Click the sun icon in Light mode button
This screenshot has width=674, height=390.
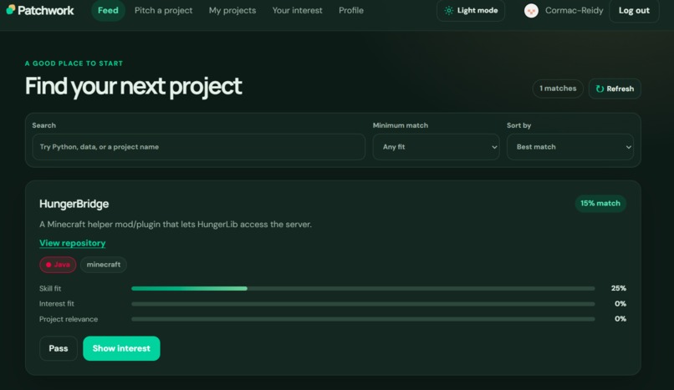[448, 11]
